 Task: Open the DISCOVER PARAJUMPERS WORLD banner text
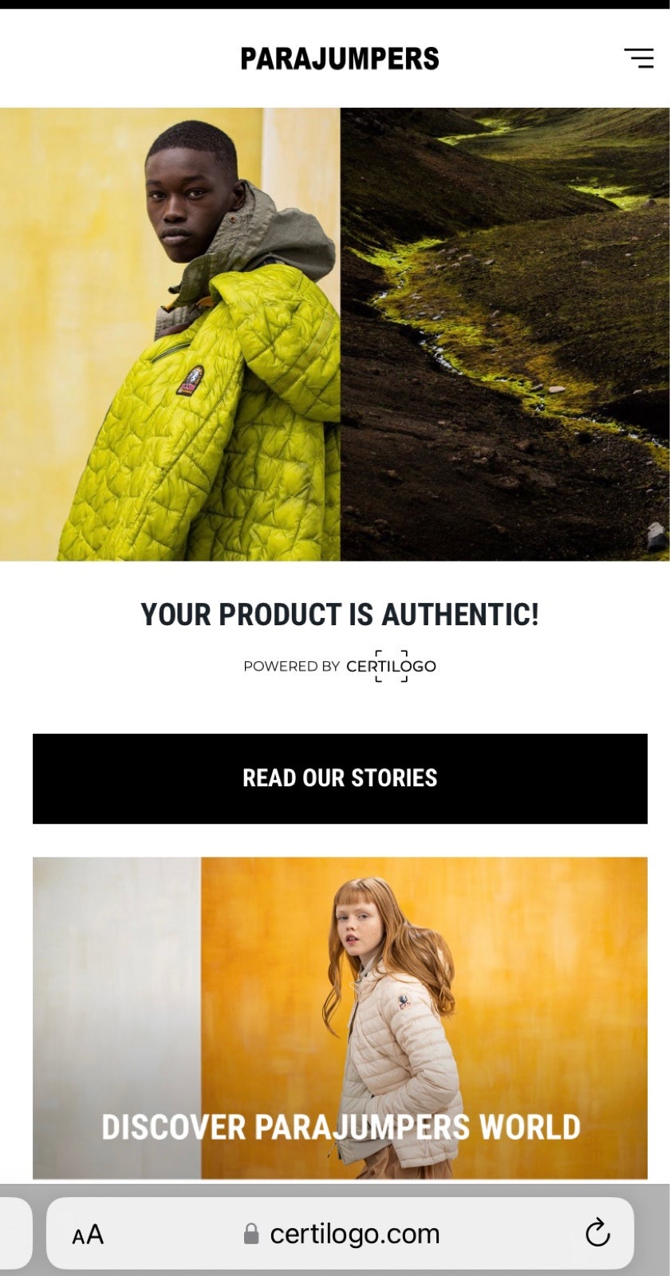coord(341,1127)
